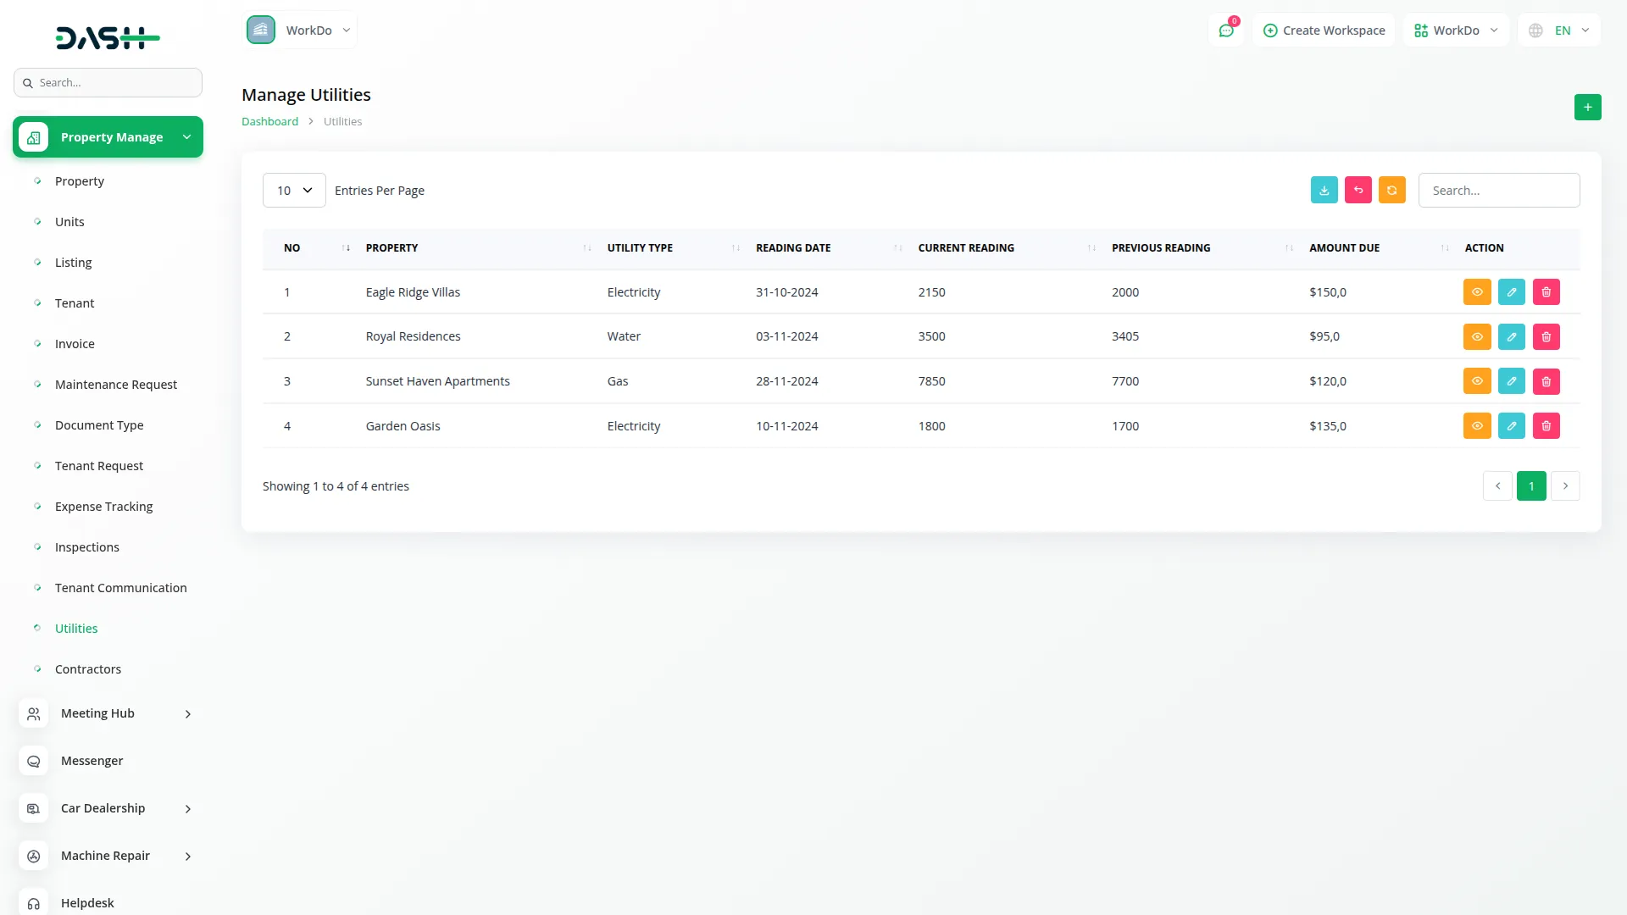Open the entries per page dropdown
Screen dimensions: 1627x915
click(294, 191)
